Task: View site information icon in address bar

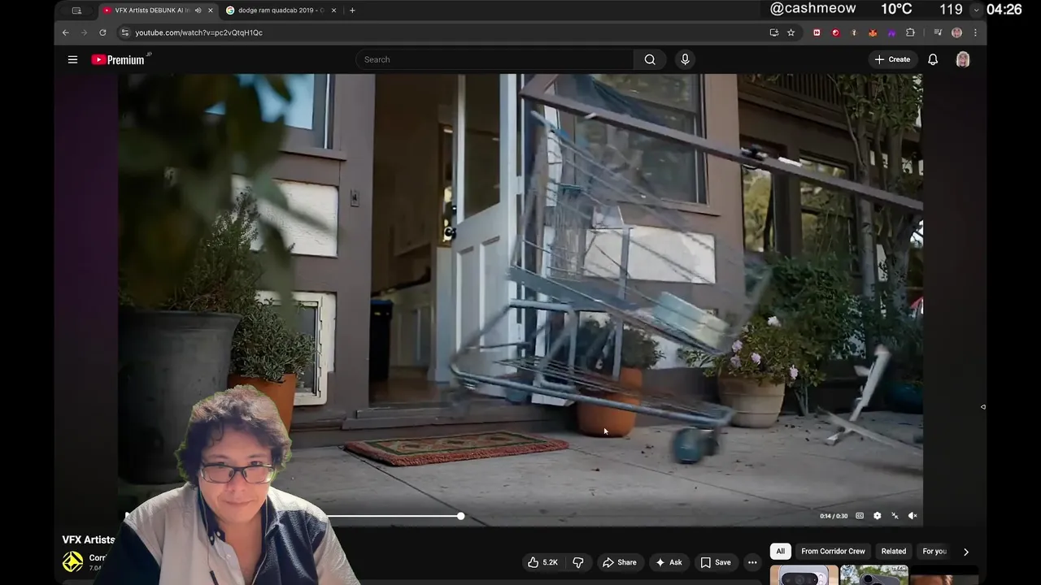Action: (124, 32)
